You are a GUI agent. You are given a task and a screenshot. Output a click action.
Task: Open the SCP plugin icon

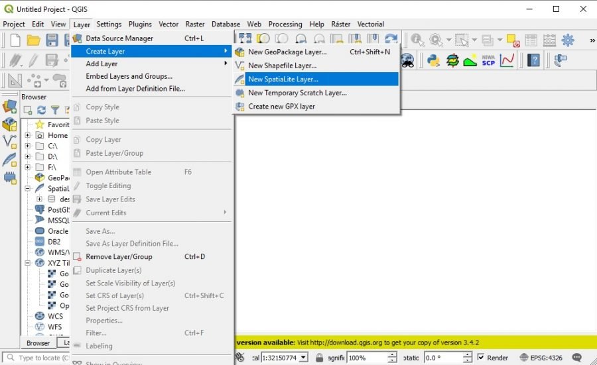488,60
